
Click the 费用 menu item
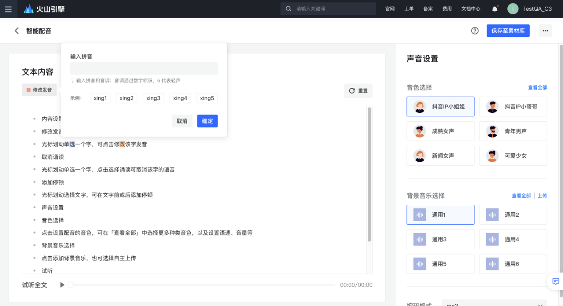[x=446, y=8]
